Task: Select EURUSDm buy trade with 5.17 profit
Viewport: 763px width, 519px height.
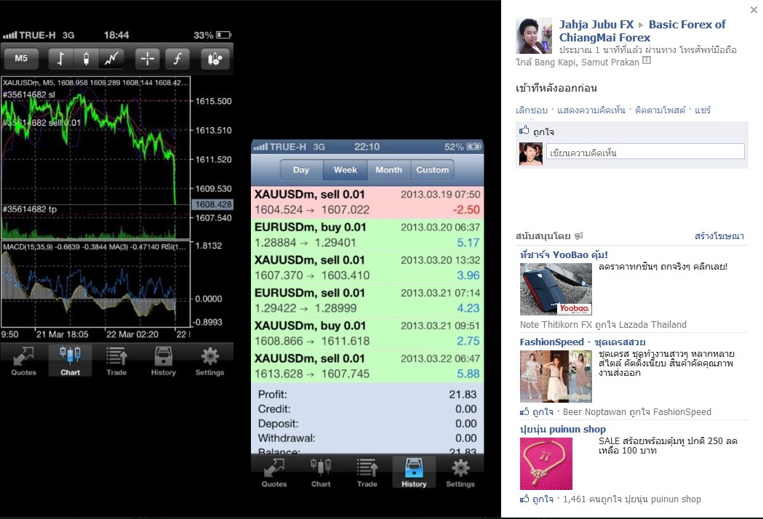Action: (x=367, y=235)
